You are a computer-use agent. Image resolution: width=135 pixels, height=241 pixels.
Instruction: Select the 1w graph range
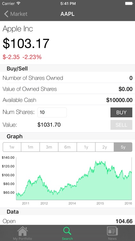click(12, 147)
